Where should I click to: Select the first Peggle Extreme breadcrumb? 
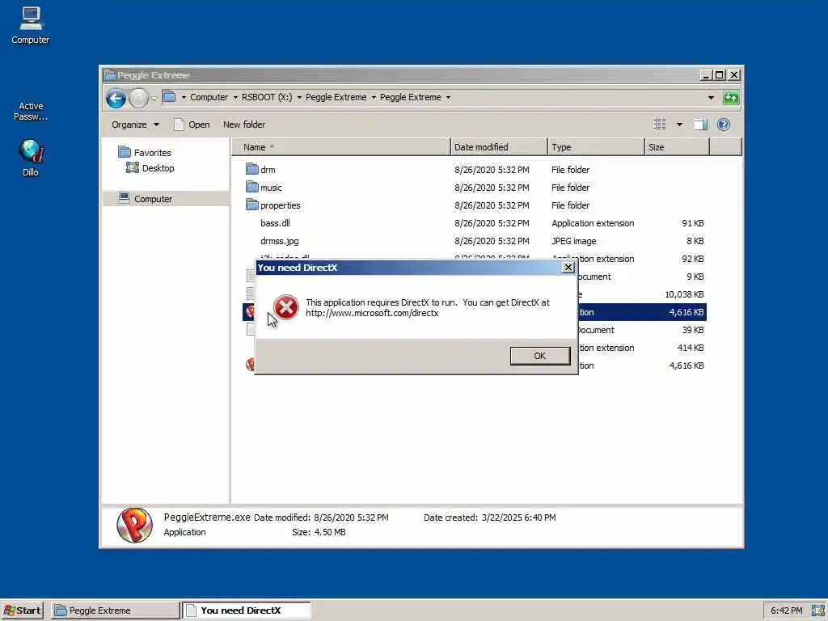pos(336,97)
